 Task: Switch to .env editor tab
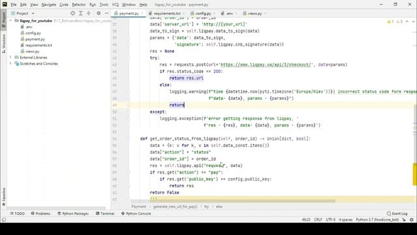pos(229,13)
